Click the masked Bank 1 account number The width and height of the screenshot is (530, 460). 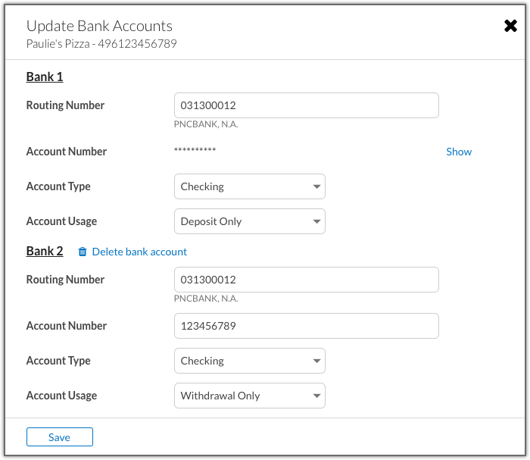(x=195, y=150)
